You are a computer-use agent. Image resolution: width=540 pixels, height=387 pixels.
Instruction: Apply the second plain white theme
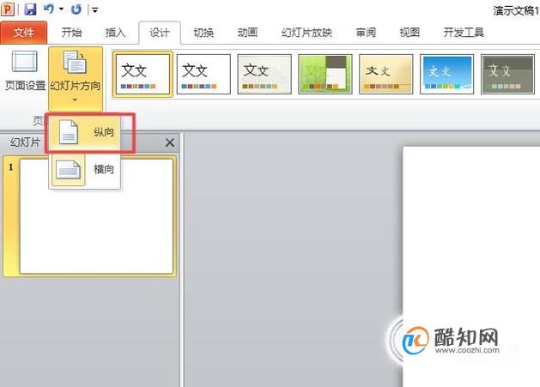point(203,74)
